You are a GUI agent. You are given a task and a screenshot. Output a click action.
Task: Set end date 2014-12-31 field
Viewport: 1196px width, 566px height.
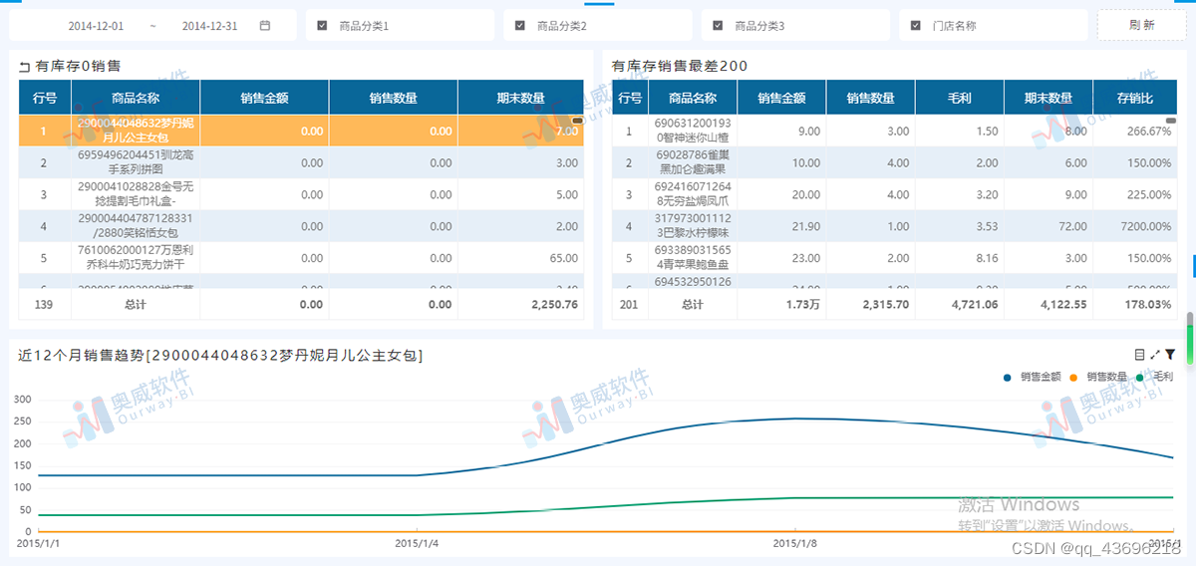(x=210, y=26)
